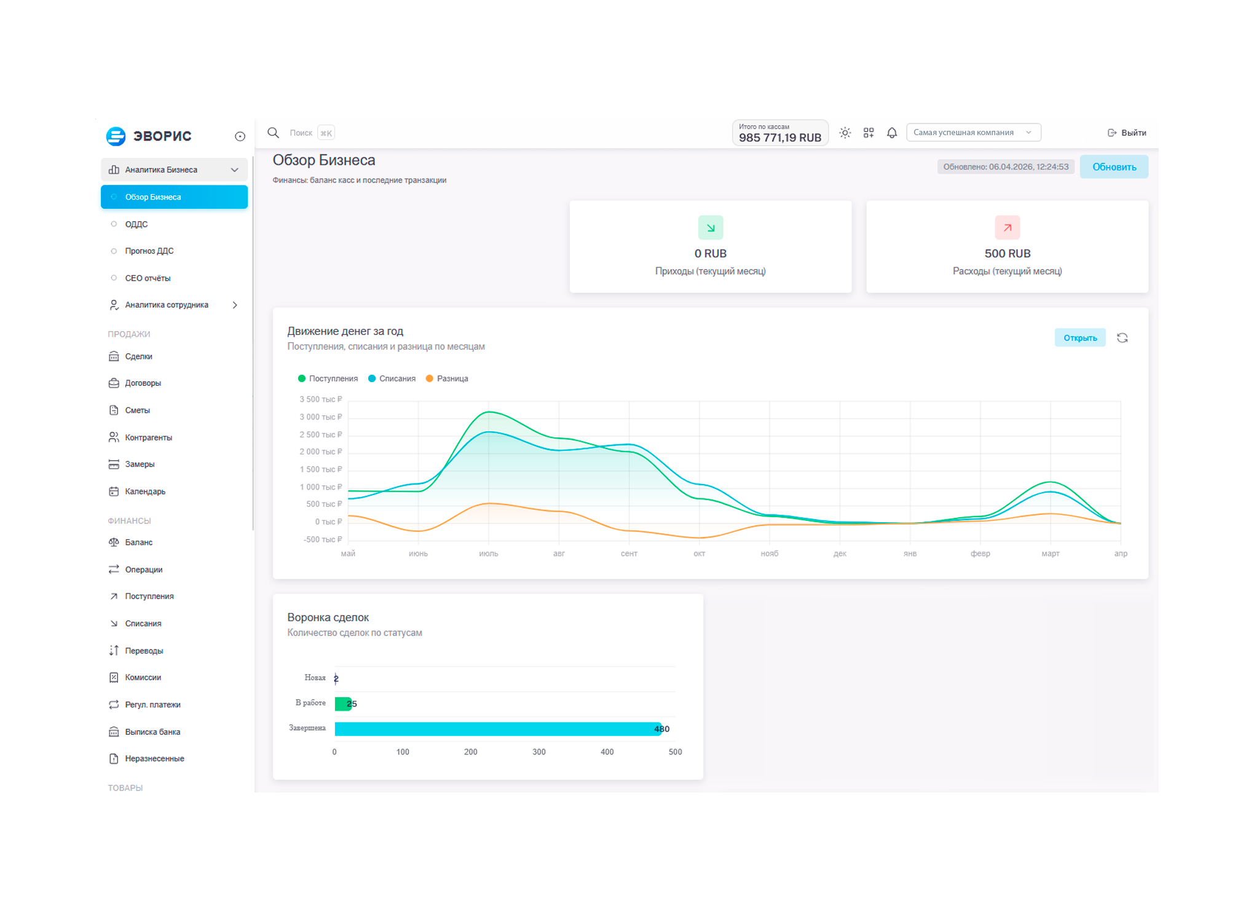1254x911 pixels.
Task: Collapse the Аналитика Бизнеса section
Action: click(x=234, y=170)
